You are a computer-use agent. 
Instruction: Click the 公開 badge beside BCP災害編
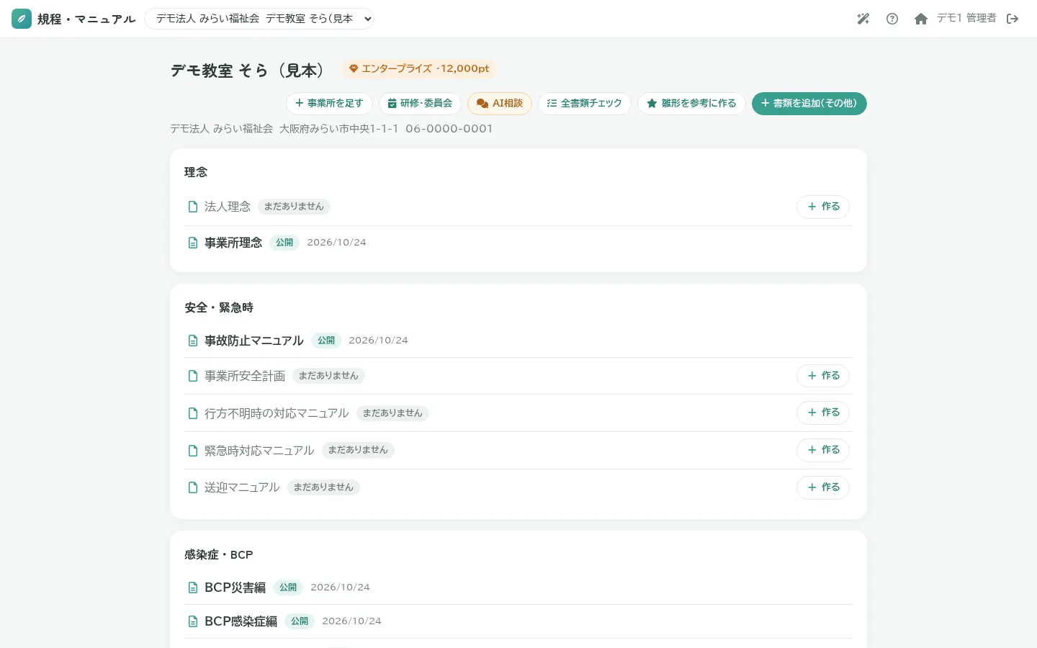pos(288,588)
